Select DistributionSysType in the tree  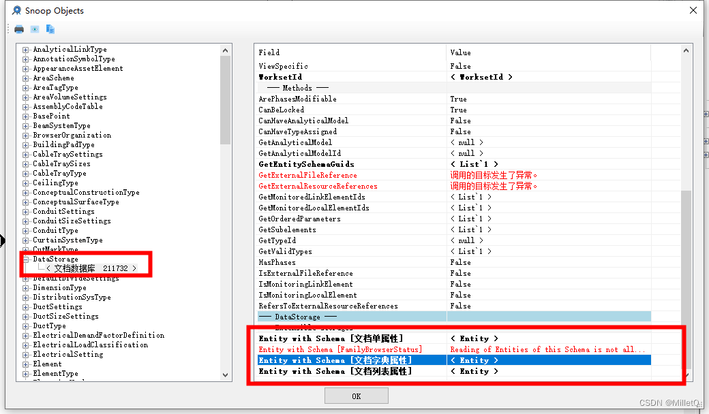[x=72, y=297]
